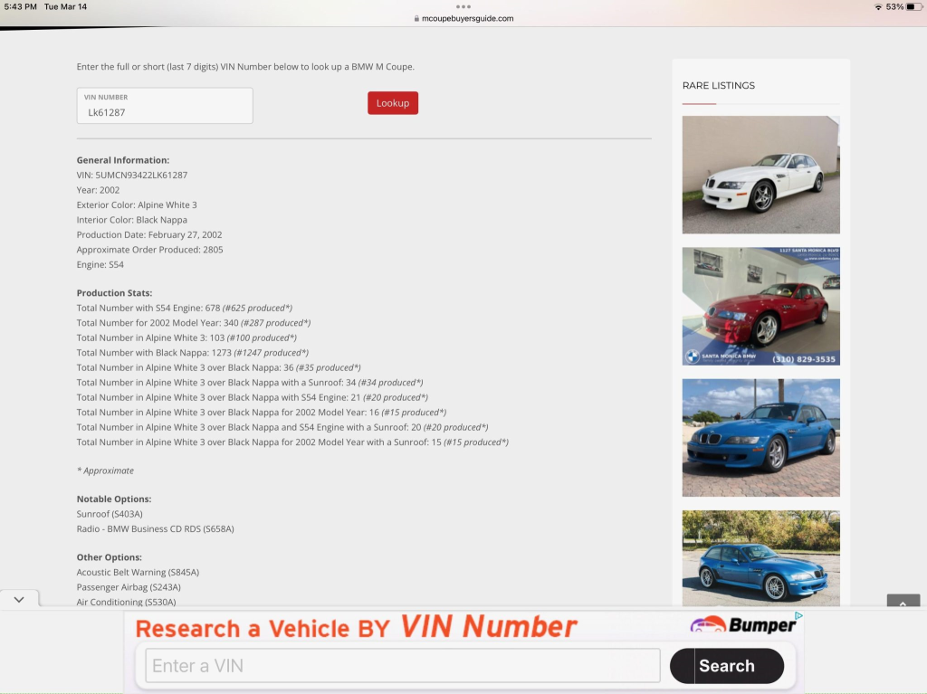The image size is (927, 694).
Task: Click Passenger Airbag (S243A)
Action: (129, 587)
